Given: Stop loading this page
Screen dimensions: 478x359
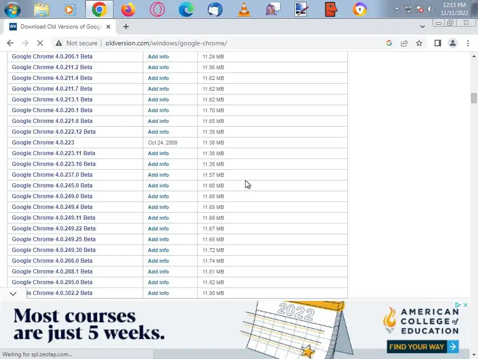Looking at the screenshot, I should pyautogui.click(x=40, y=43).
